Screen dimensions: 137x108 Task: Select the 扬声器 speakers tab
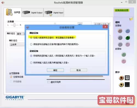point(13,12)
